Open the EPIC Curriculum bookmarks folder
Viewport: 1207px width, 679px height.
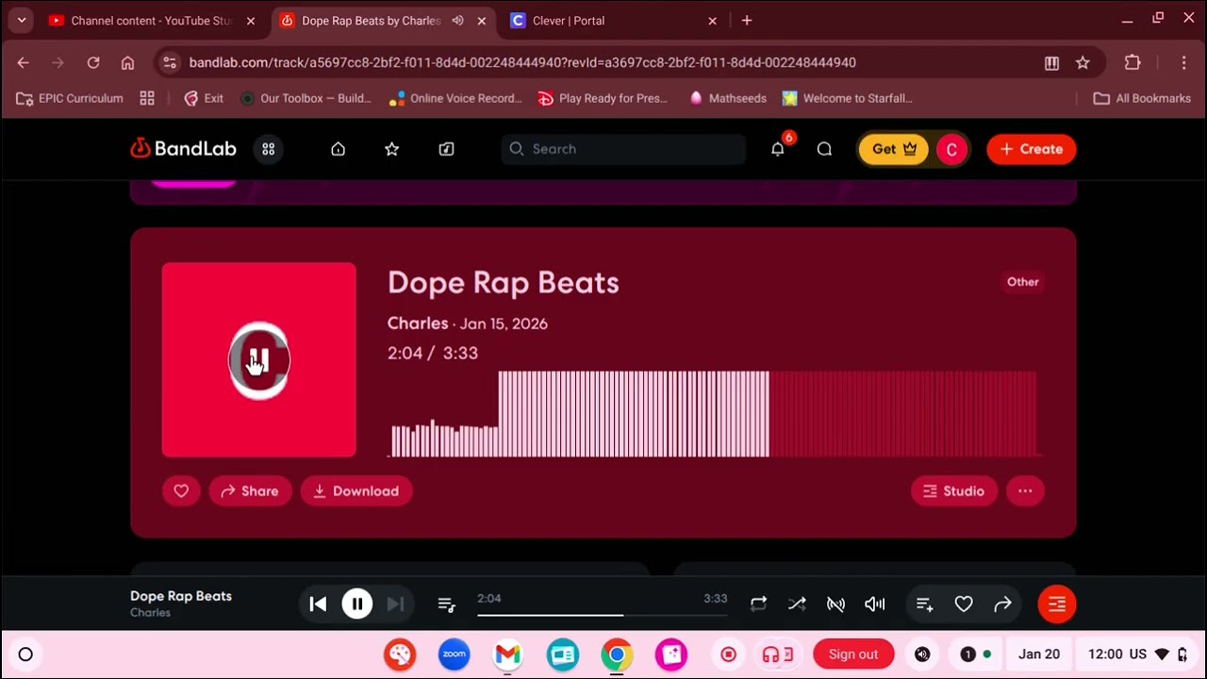click(70, 98)
